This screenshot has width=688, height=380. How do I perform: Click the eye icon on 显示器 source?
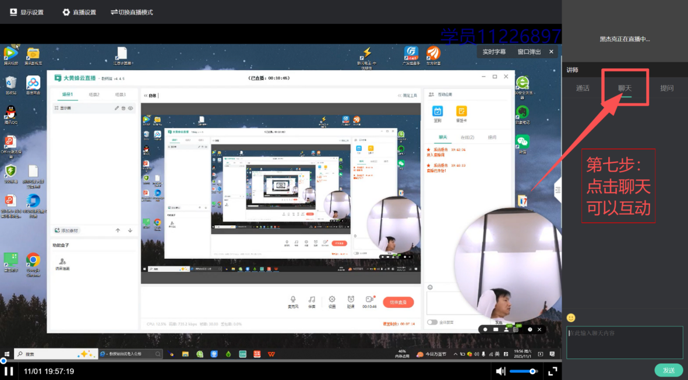pyautogui.click(x=130, y=108)
